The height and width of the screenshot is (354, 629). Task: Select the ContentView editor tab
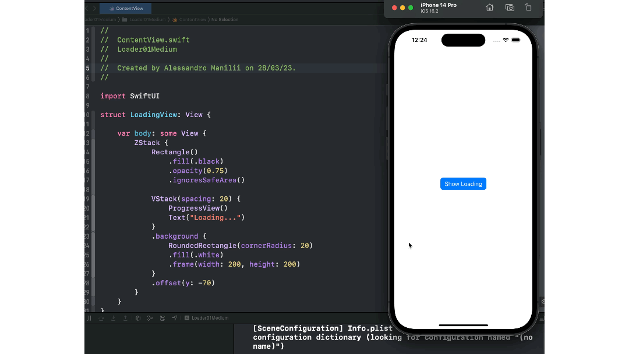coord(126,8)
